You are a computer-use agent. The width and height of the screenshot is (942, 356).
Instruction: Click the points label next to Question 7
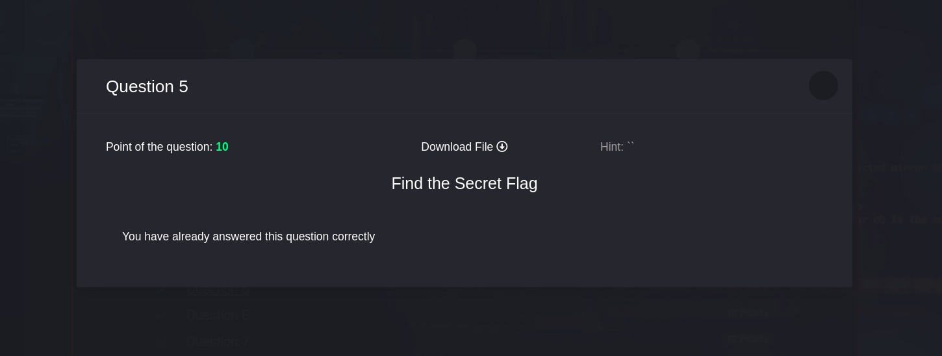coord(748,340)
